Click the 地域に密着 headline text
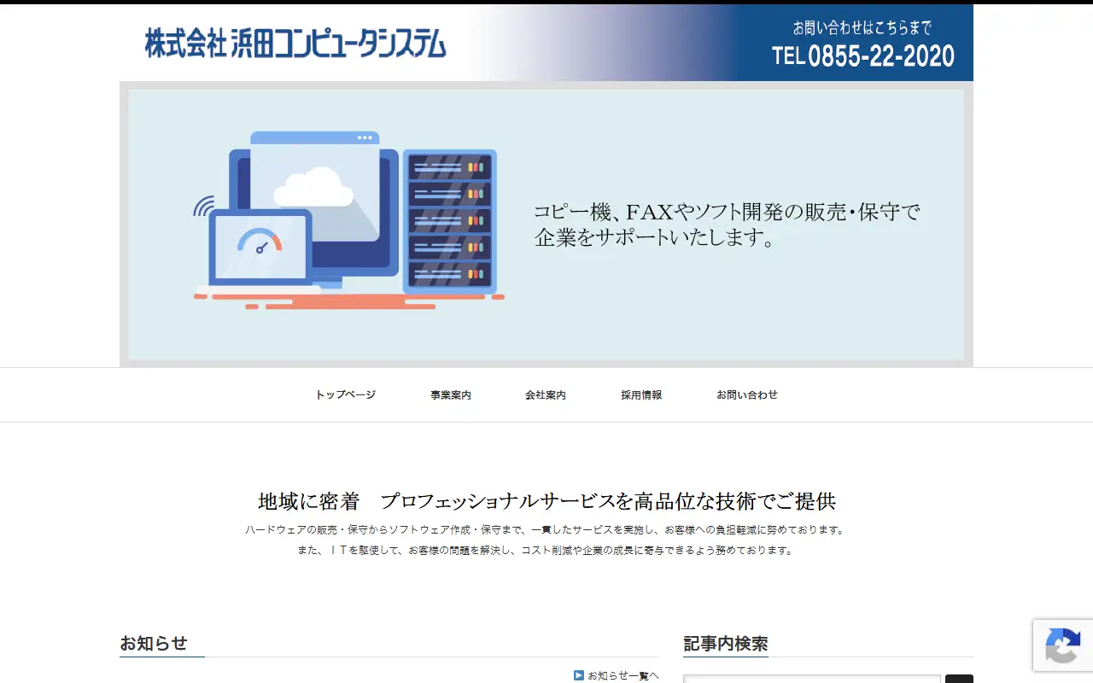 (546, 501)
